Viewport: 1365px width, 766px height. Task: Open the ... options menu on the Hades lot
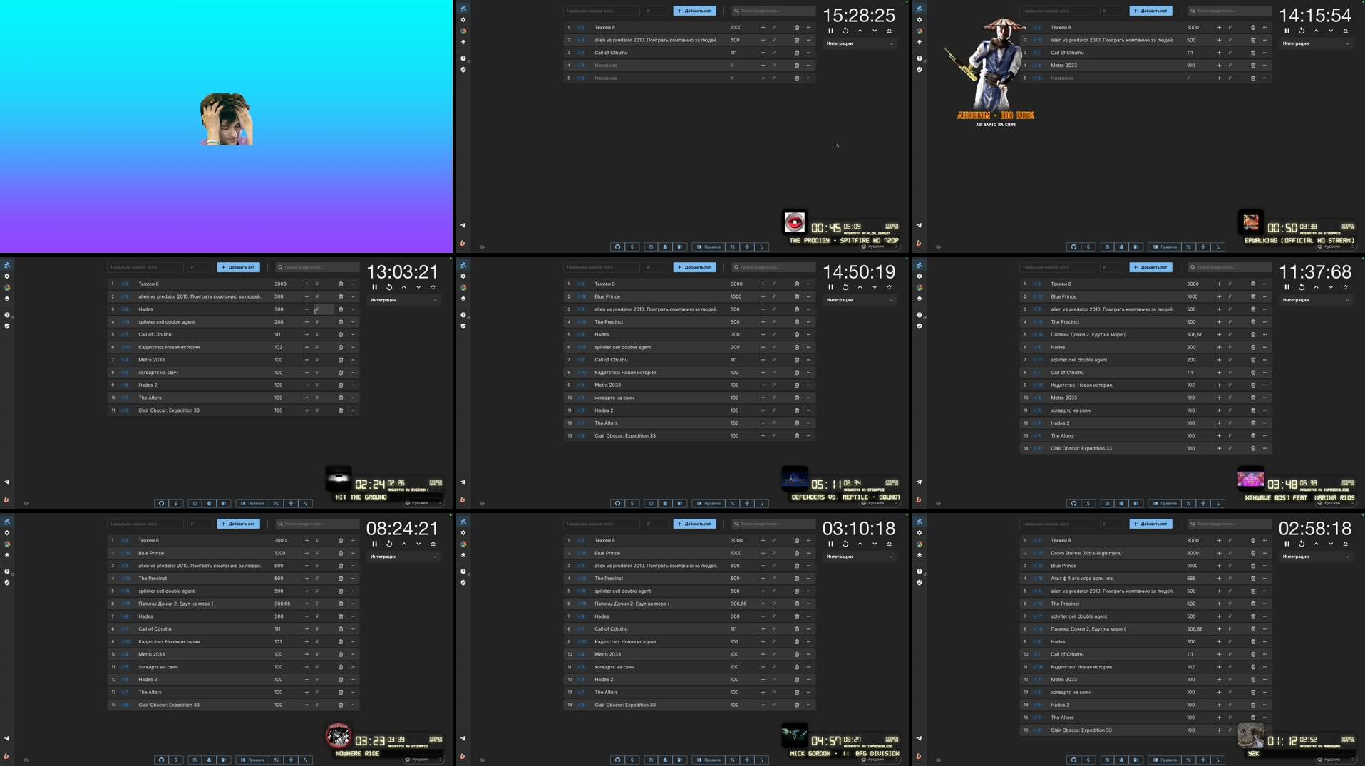click(x=351, y=309)
